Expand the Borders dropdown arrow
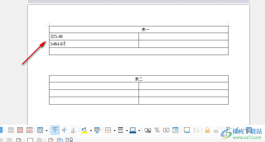265x142 pixels. [x=114, y=131]
